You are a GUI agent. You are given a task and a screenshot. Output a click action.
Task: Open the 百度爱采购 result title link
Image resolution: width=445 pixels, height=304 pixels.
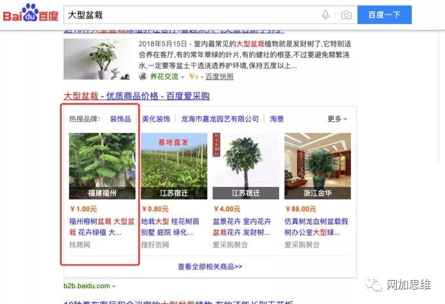tap(136, 96)
